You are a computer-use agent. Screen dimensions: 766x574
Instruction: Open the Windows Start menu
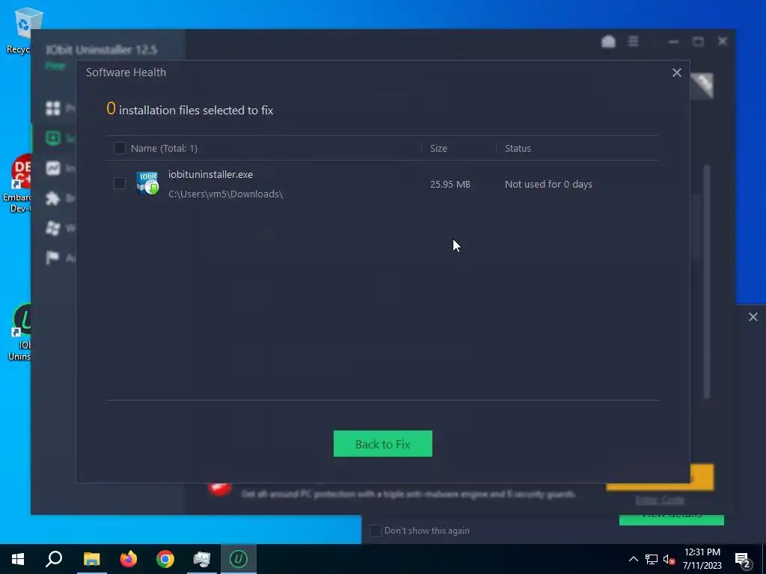coord(18,559)
